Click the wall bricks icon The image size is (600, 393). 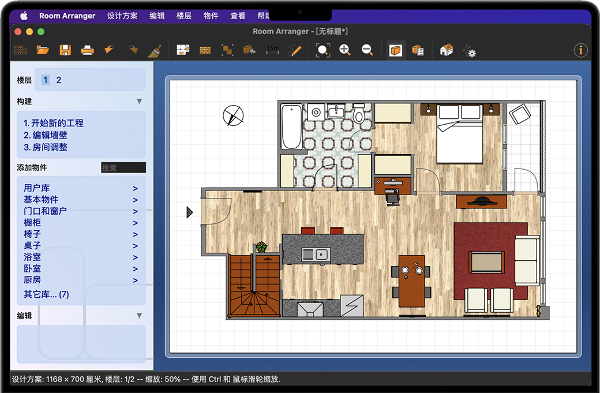coord(205,50)
